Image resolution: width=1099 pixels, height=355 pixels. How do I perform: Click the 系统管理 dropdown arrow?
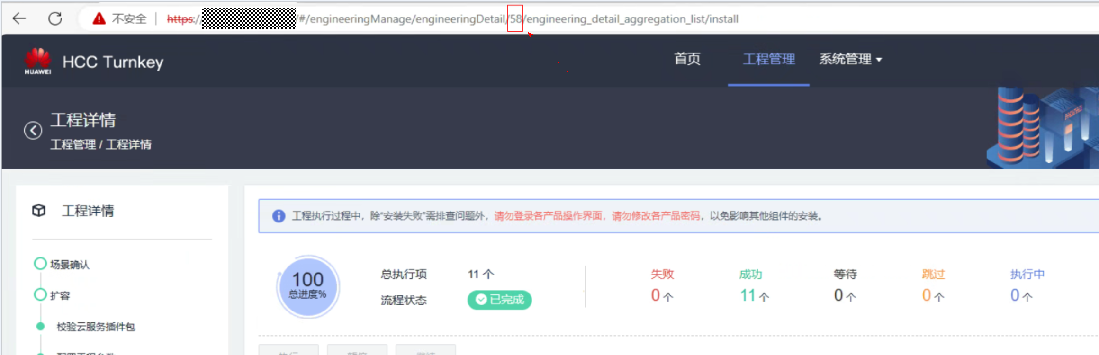879,60
